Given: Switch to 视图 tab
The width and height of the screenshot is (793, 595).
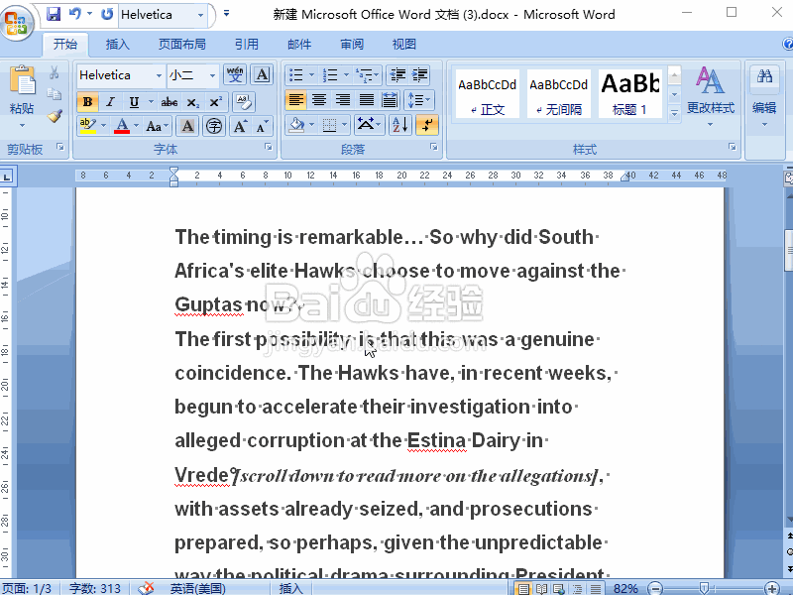Looking at the screenshot, I should point(404,45).
